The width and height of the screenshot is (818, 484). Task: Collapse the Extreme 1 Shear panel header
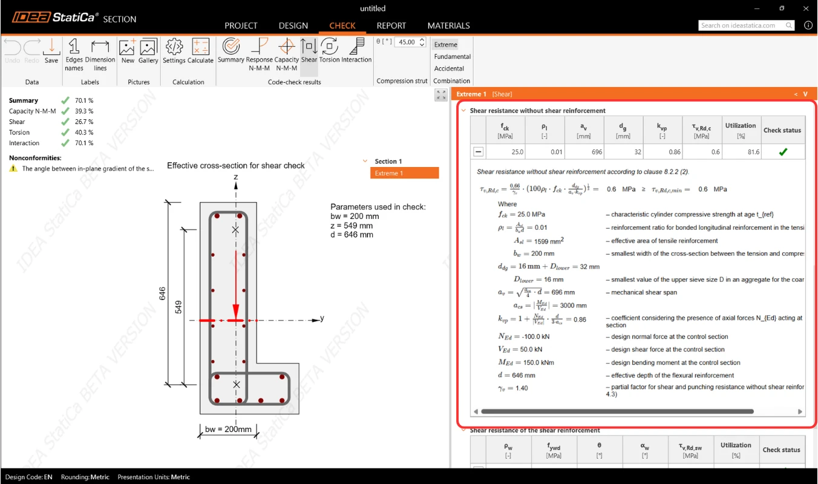[805, 94]
